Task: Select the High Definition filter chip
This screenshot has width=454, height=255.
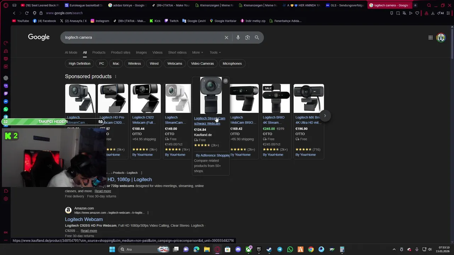Action: (79, 64)
